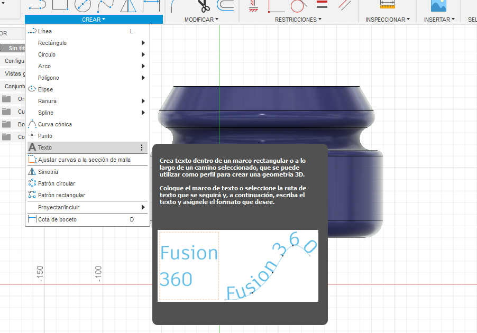Click the blue 3D body in canvas
The image size is (477, 333).
coord(268,116)
